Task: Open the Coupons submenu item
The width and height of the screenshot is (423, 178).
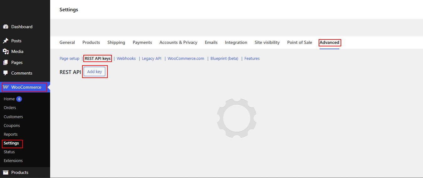Action: [x=12, y=125]
